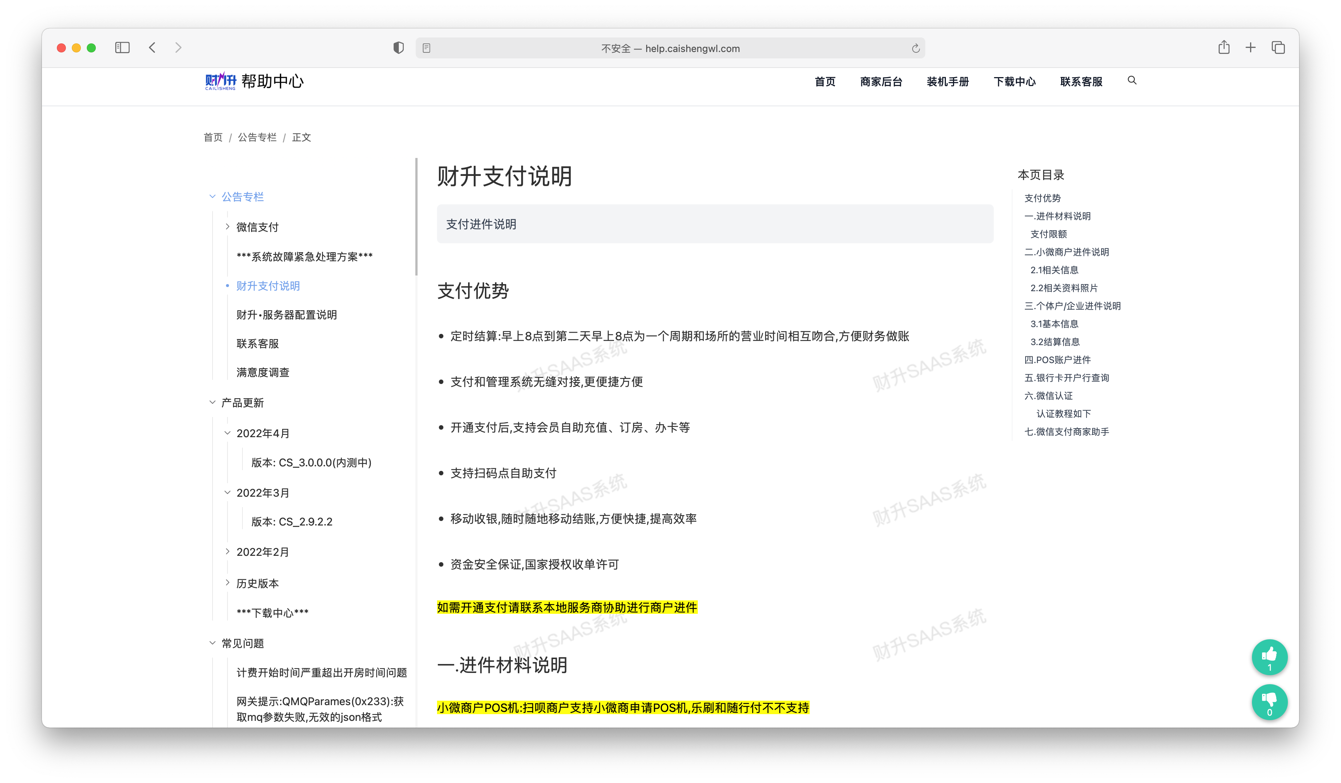The height and width of the screenshot is (783, 1341).
Task: Click the thumbs-up like button
Action: tap(1269, 657)
